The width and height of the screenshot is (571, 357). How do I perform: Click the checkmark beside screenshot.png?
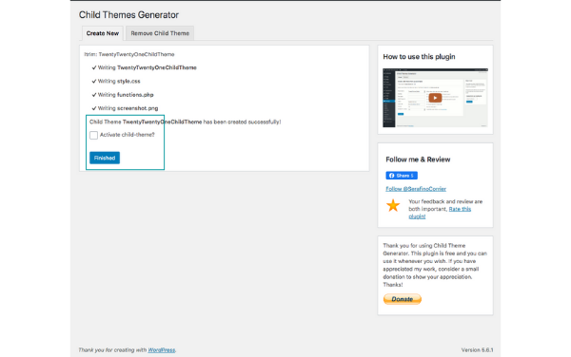pos(94,108)
